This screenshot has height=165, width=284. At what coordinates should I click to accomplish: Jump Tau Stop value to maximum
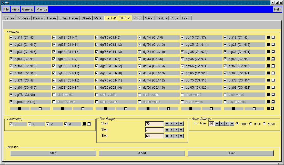181,136
